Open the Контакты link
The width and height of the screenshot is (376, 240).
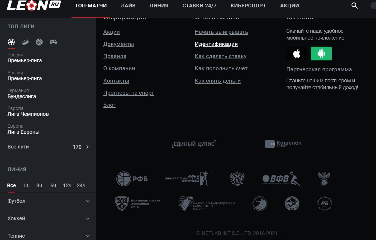[x=116, y=81]
